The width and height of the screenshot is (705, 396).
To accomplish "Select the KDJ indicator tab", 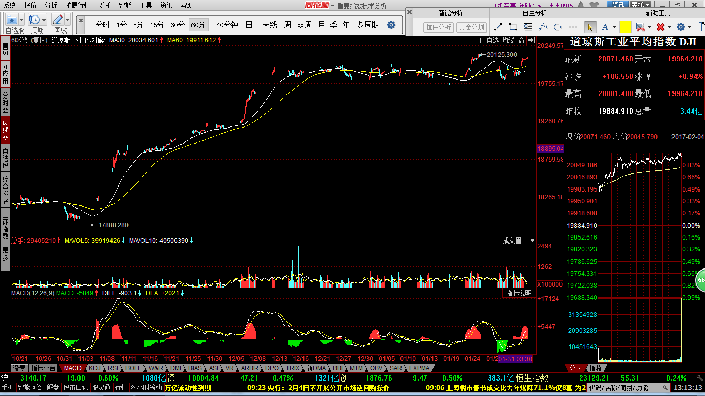I will pos(94,368).
